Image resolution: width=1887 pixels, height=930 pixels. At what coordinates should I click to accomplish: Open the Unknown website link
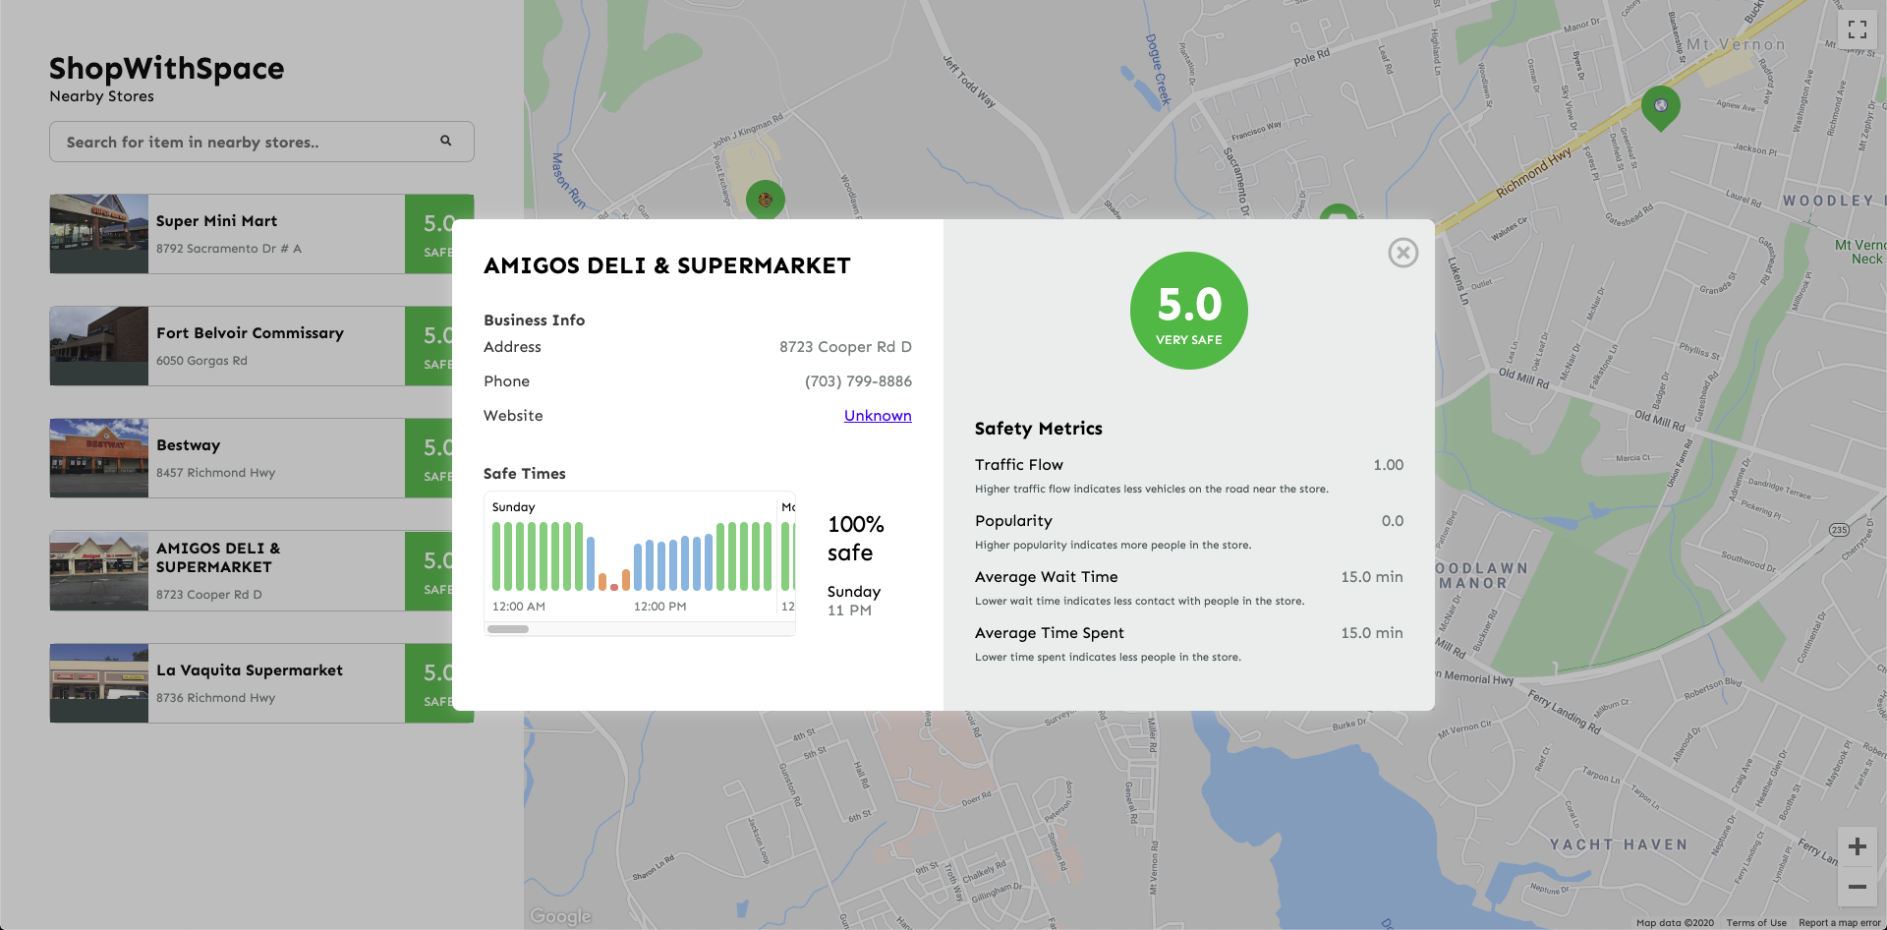tap(878, 416)
